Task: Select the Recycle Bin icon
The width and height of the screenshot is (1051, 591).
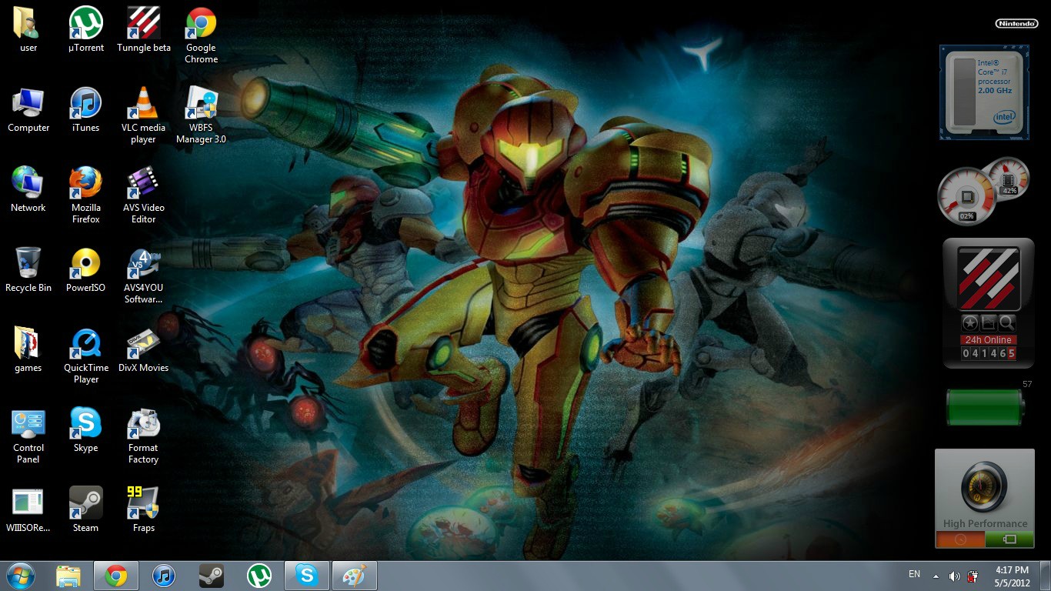Action: (28, 270)
